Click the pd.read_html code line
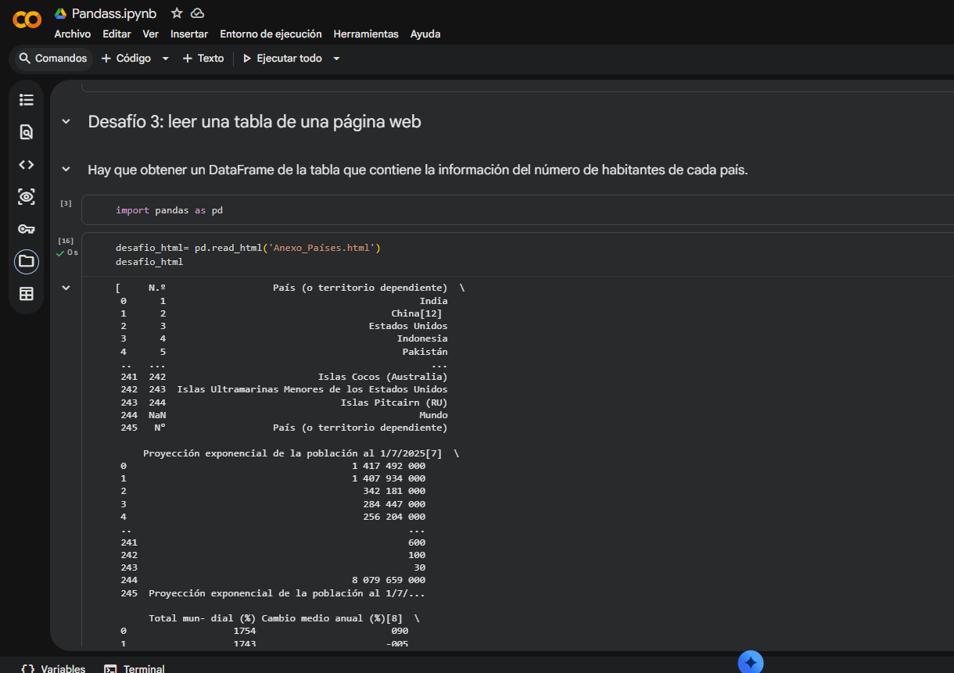This screenshot has width=954, height=673. tap(248, 248)
